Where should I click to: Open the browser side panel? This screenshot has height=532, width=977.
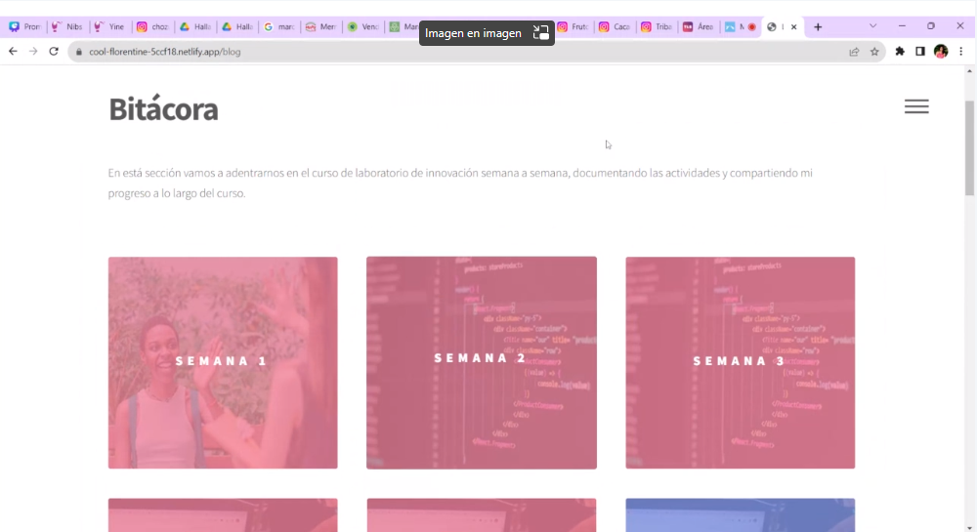pos(920,52)
